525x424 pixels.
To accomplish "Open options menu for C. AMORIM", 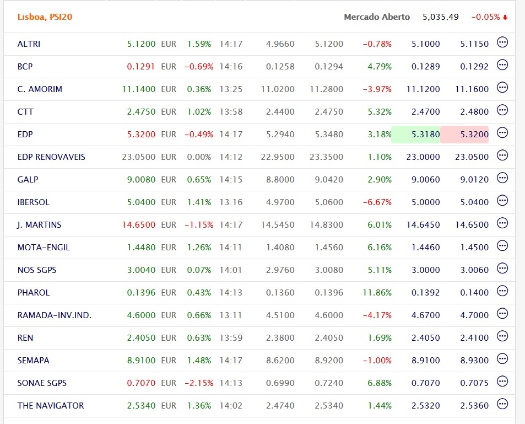I will click(502, 88).
